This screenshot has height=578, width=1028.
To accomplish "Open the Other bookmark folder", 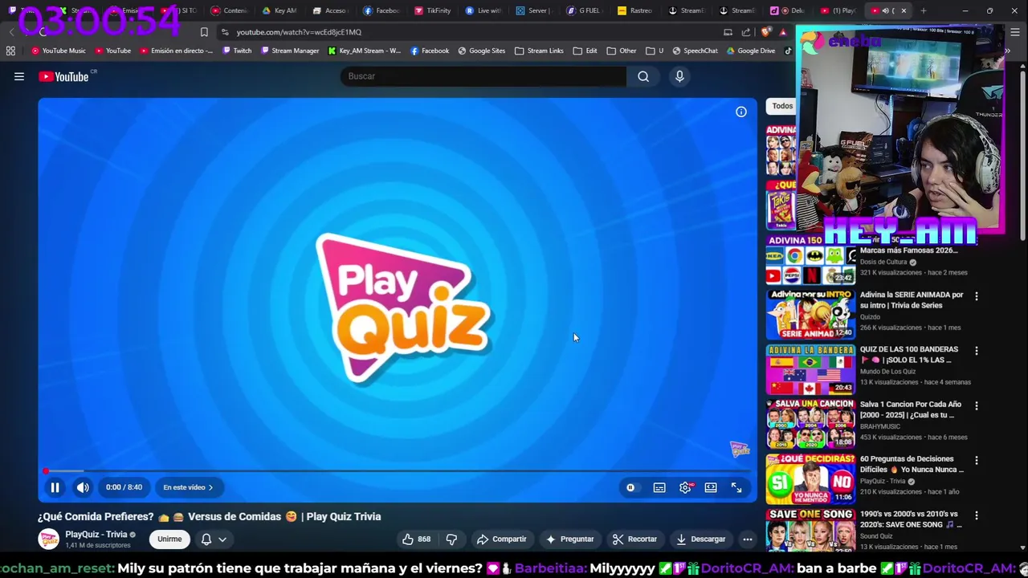I will click(x=622, y=51).
